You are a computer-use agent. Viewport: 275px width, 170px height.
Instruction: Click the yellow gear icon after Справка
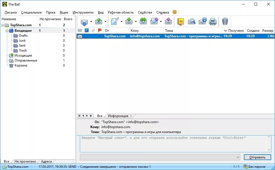click(175, 12)
